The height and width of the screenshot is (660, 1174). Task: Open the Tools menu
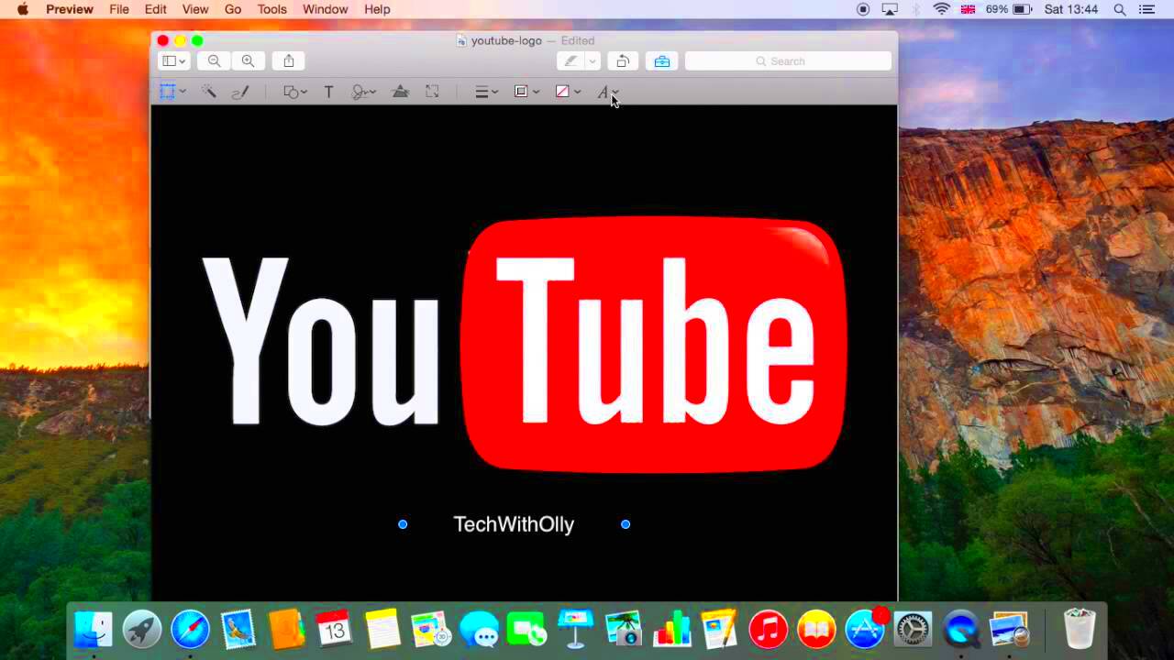click(x=272, y=9)
